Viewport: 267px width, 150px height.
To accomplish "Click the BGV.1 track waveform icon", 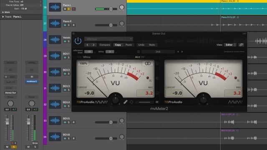I will (x=55, y=56).
